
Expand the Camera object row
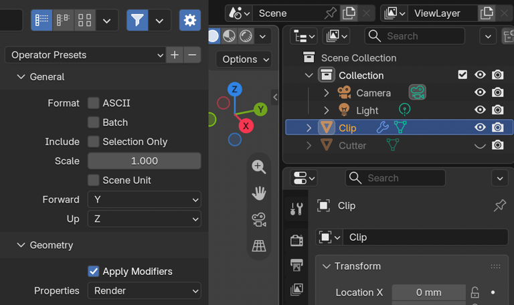[326, 93]
